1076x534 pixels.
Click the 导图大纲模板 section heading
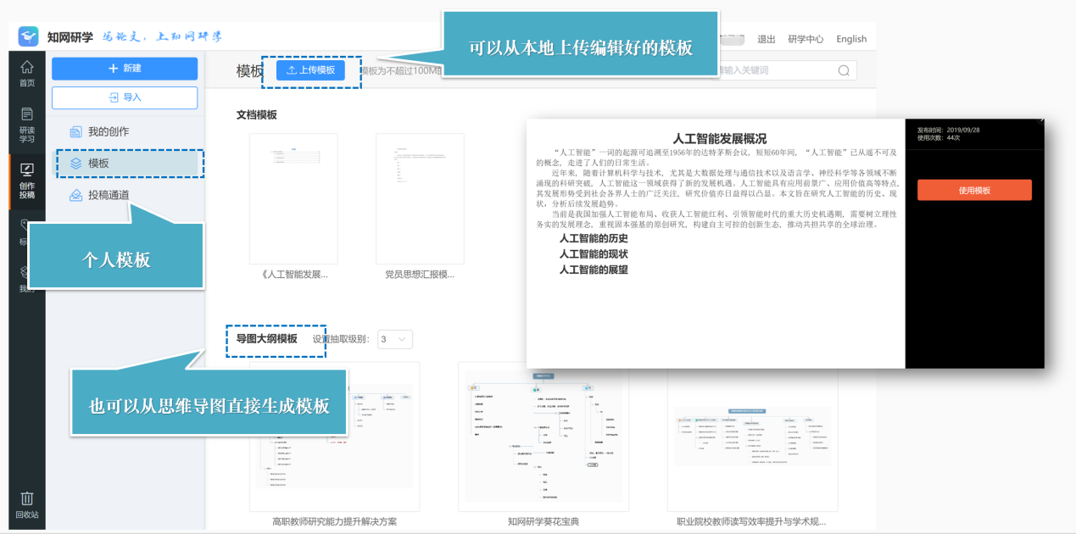pyautogui.click(x=267, y=338)
